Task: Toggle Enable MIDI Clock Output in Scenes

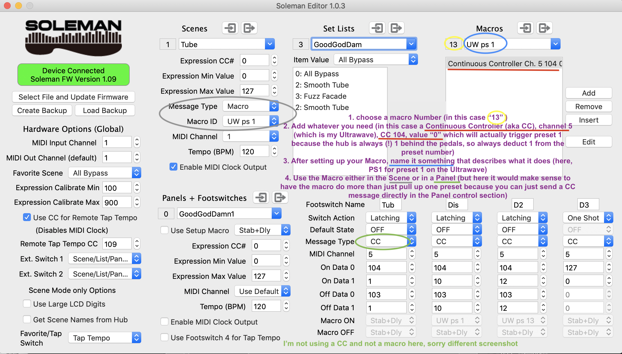Action: point(173,167)
